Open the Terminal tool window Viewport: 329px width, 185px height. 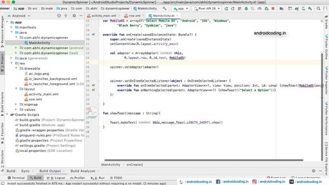coord(16,178)
